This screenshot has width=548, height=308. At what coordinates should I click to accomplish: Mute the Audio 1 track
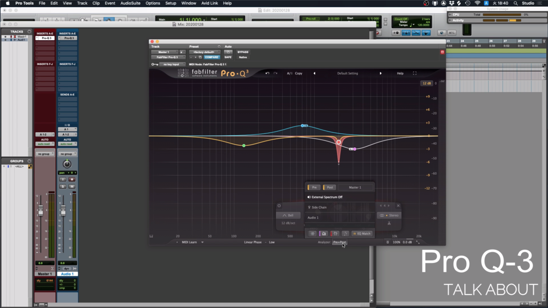coord(72,187)
